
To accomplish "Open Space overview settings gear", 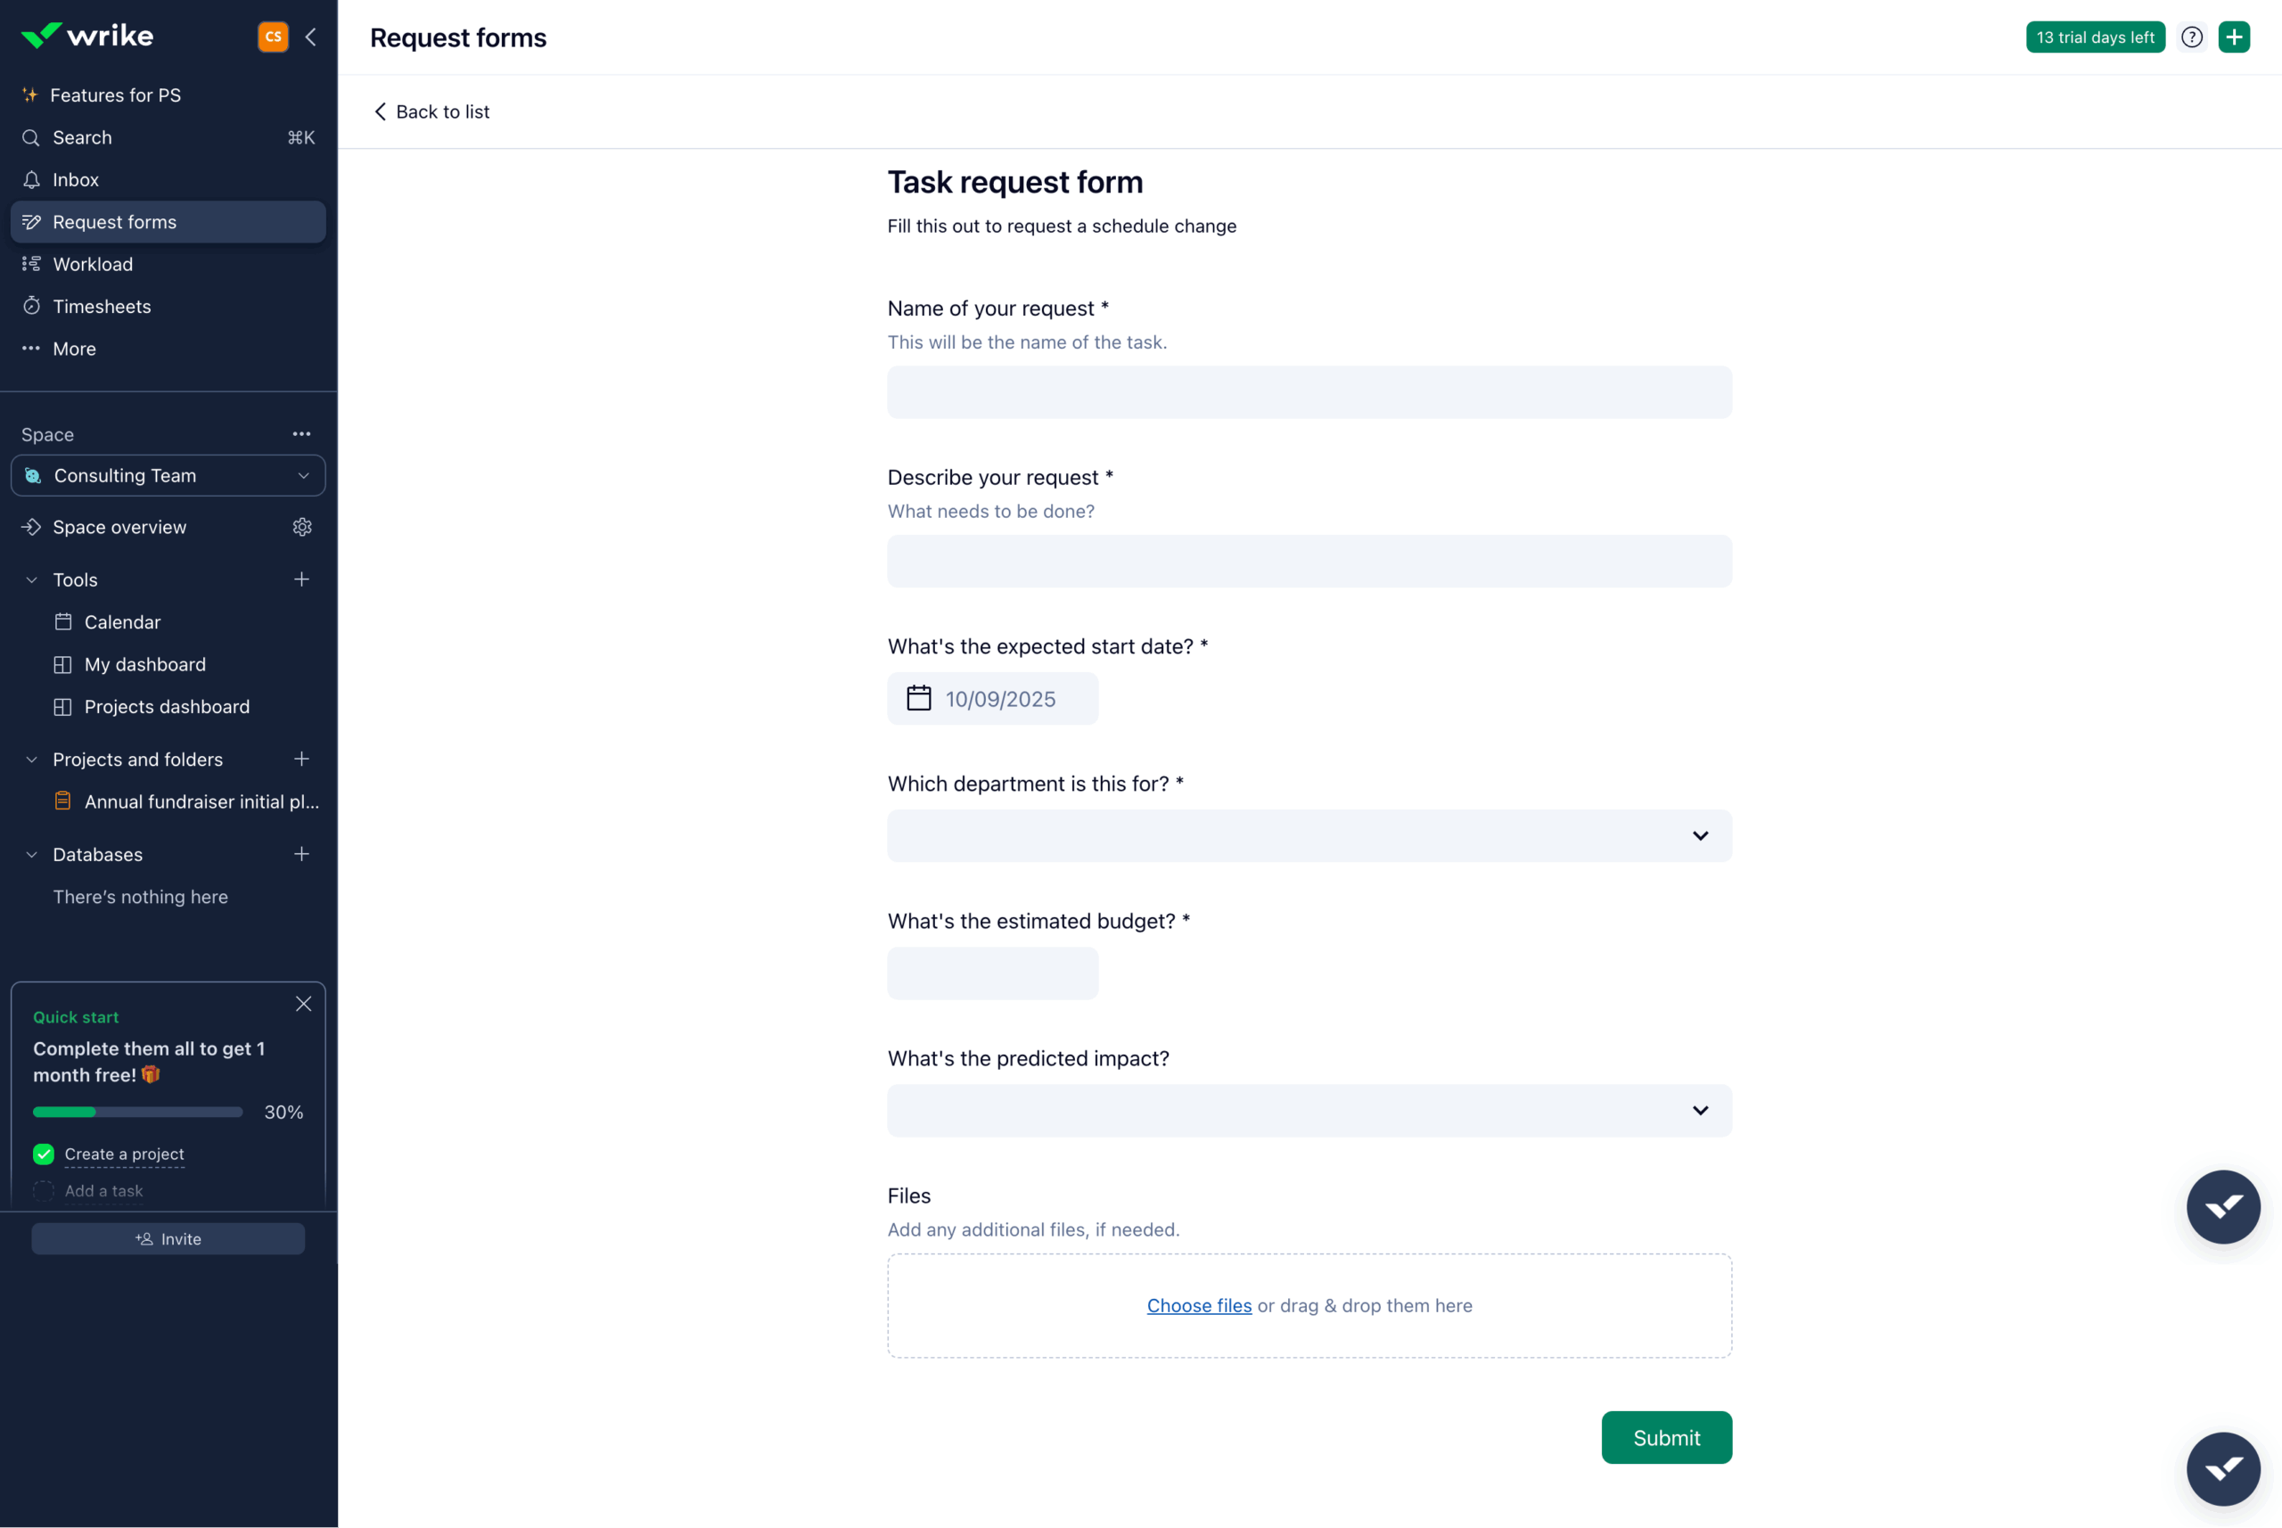I will [x=302, y=527].
